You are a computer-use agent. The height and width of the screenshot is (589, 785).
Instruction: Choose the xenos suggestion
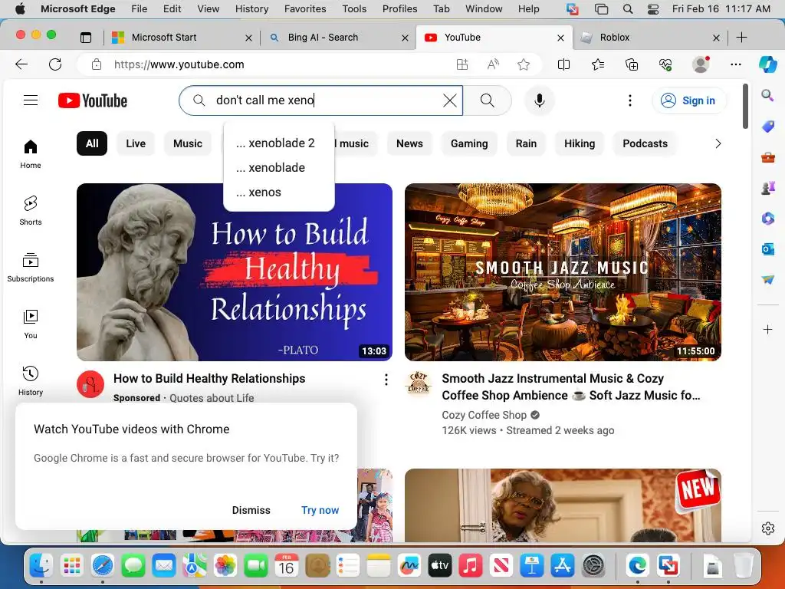(279, 192)
